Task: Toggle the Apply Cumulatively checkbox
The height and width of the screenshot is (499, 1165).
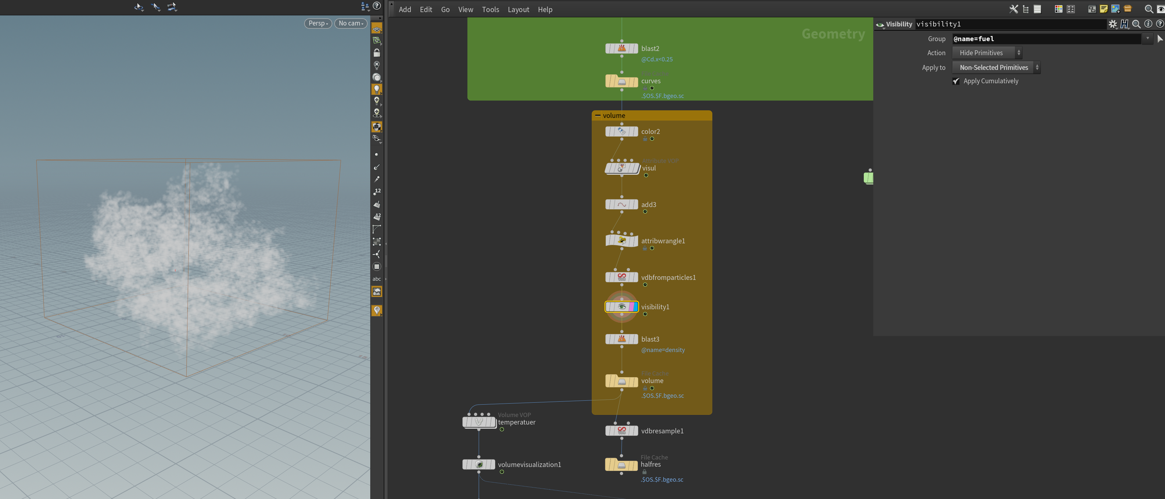Action: pyautogui.click(x=956, y=81)
